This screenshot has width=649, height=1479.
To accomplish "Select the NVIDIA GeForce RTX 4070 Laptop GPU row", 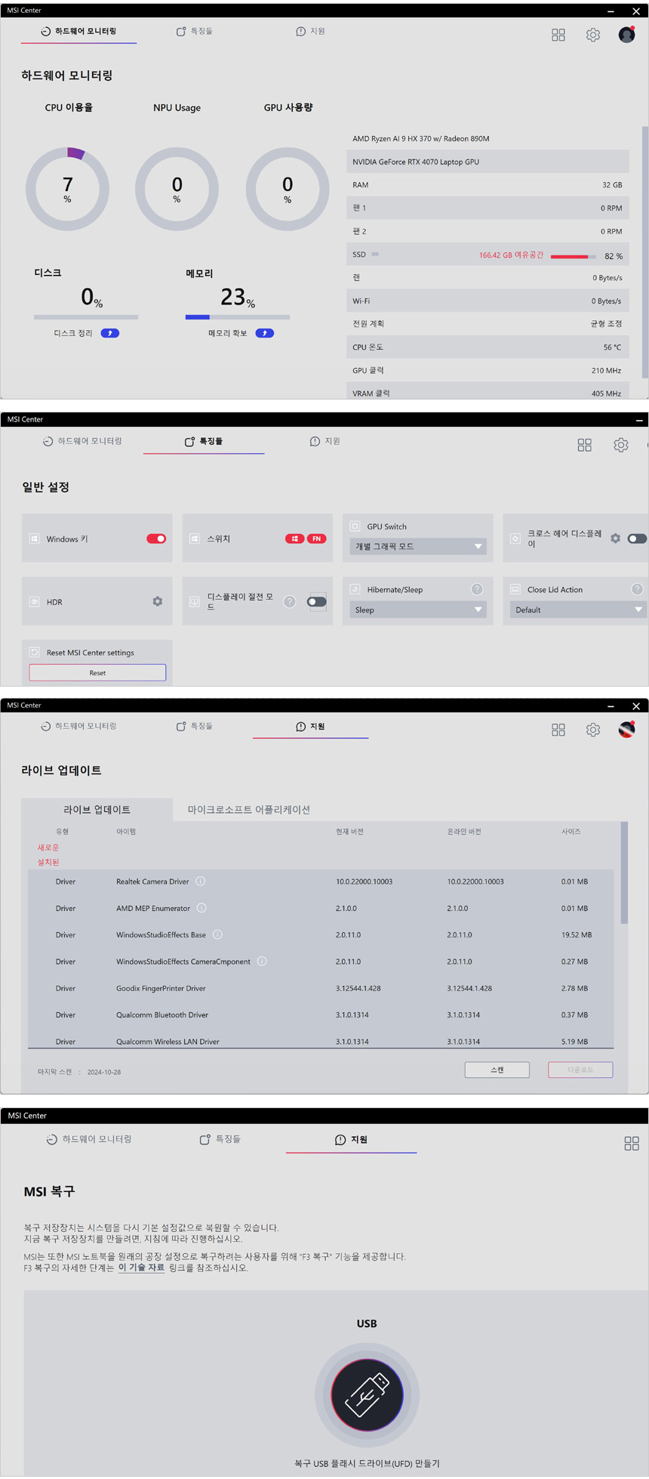I will tap(488, 162).
